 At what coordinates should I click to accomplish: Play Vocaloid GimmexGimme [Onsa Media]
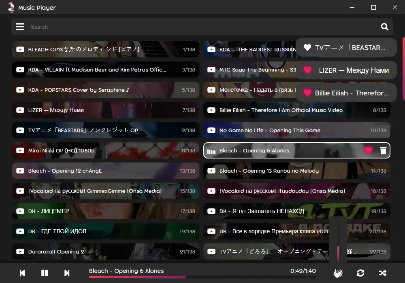click(x=106, y=191)
